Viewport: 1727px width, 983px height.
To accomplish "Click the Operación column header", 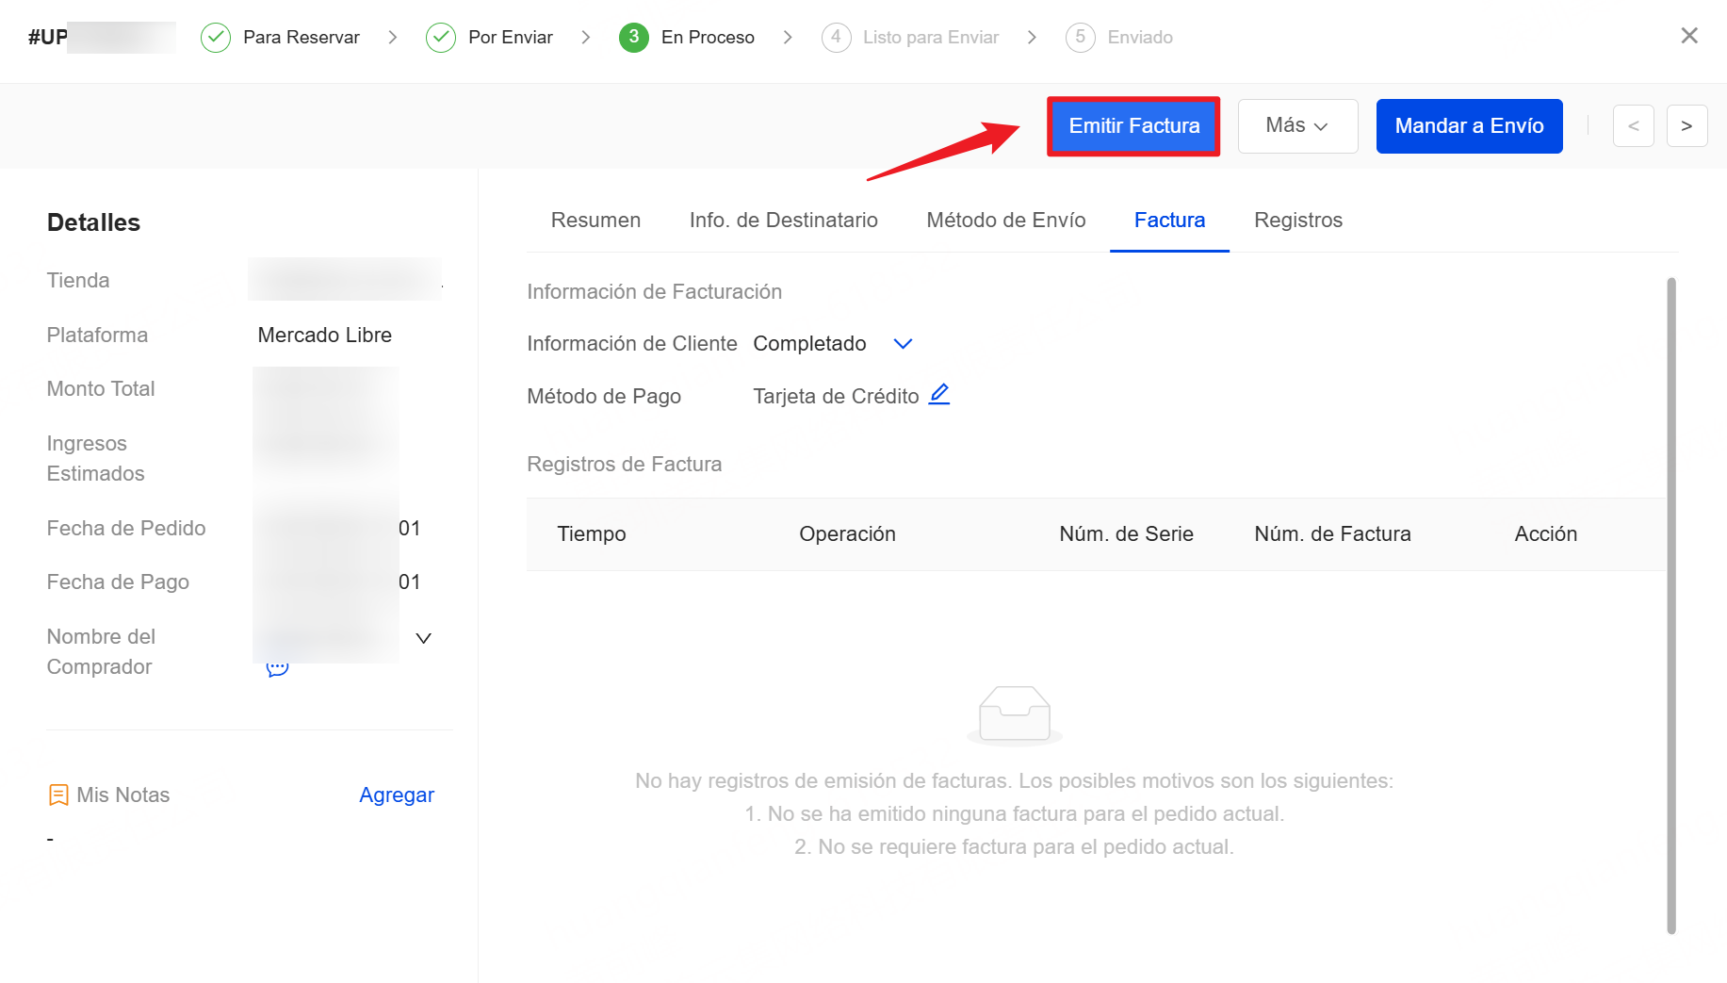I will [847, 534].
